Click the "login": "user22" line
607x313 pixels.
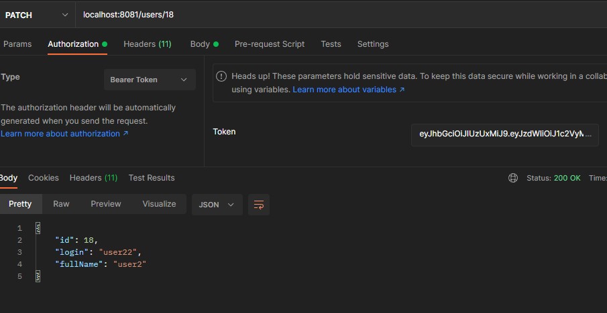[99, 252]
